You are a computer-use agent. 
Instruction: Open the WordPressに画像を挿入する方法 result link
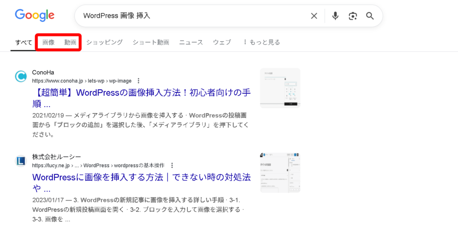(x=141, y=183)
